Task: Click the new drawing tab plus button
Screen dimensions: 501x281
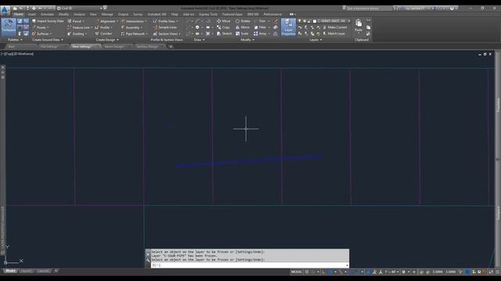Action: pos(171,47)
